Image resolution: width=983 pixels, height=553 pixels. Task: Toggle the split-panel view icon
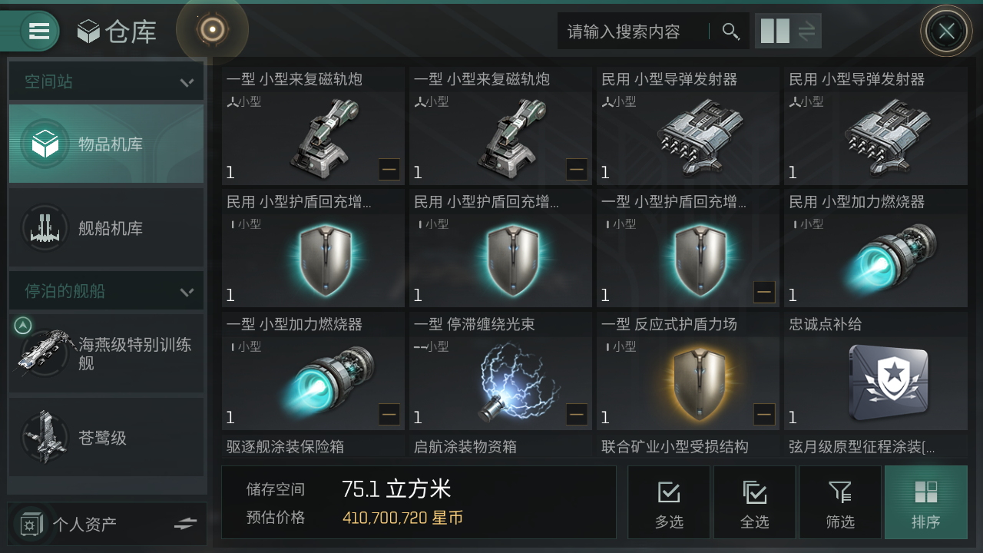pos(775,31)
